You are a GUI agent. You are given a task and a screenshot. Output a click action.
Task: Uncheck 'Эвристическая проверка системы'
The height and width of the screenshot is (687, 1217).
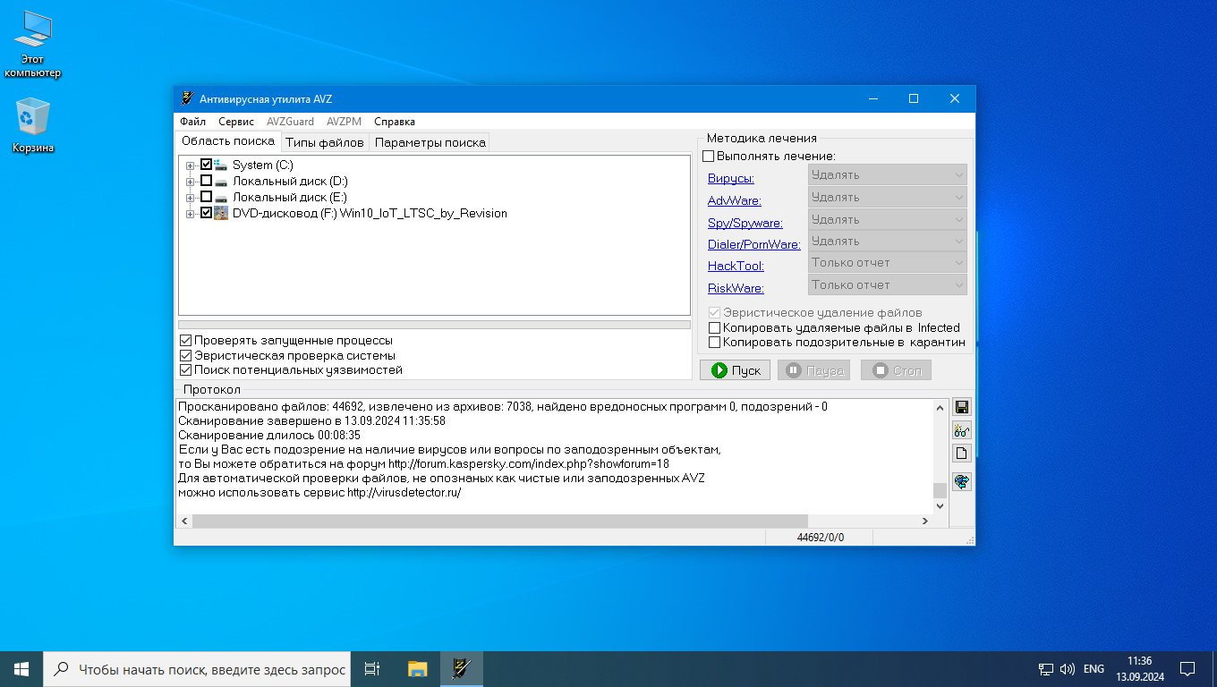pyautogui.click(x=186, y=355)
